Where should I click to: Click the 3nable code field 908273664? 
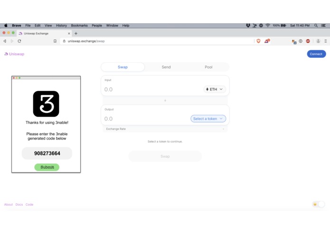[47, 153]
